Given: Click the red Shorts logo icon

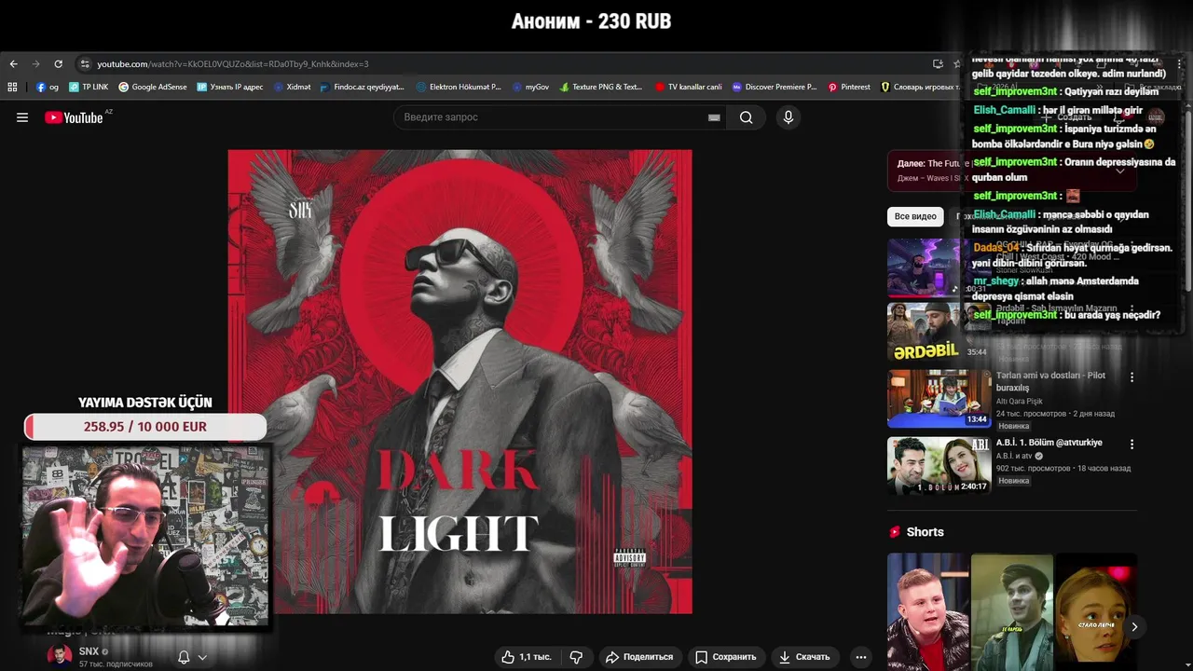Looking at the screenshot, I should pos(895,532).
